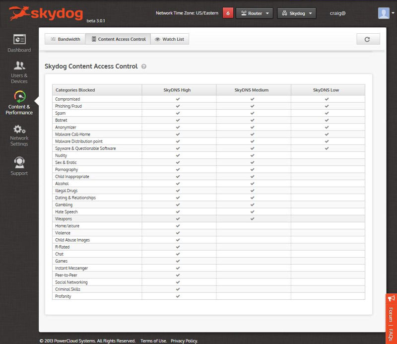This screenshot has width=397, height=344.
Task: Select the Home/leisure category
Action: point(67,226)
